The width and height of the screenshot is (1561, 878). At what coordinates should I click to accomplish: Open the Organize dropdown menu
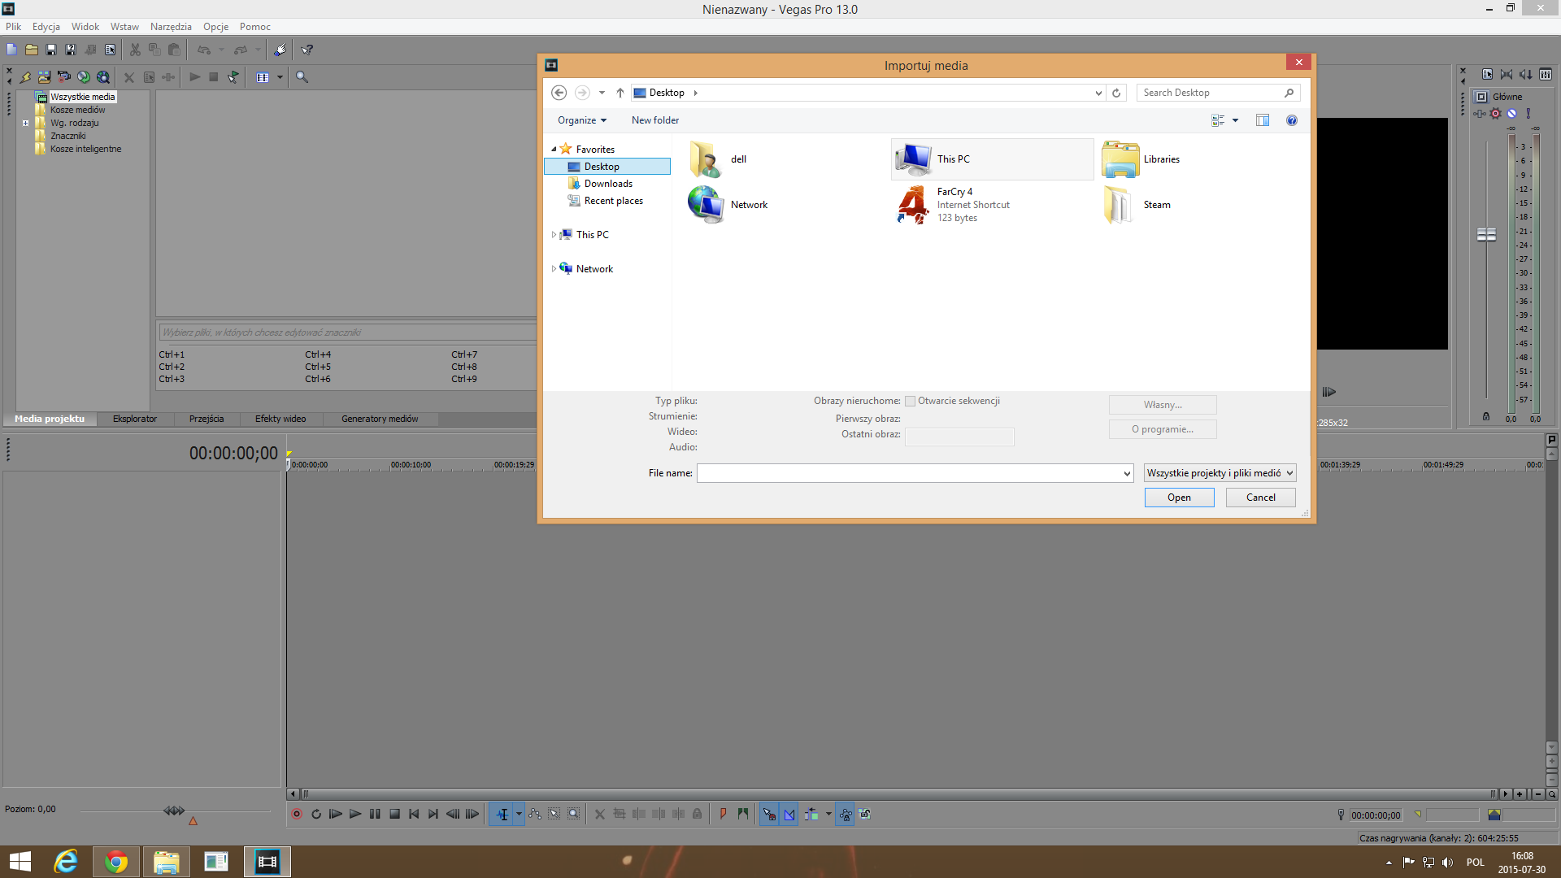pos(581,120)
